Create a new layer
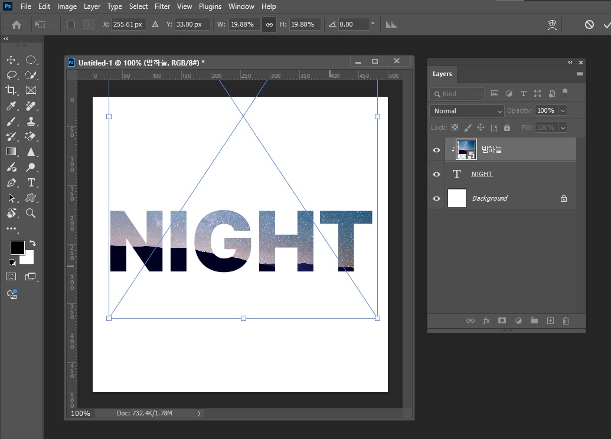Screen dimensions: 611x439 click(x=550, y=320)
